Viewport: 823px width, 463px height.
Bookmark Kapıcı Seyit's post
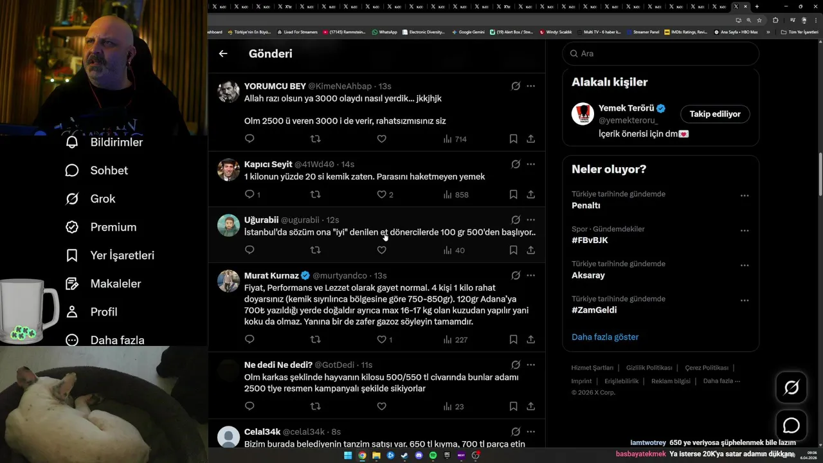tap(513, 194)
